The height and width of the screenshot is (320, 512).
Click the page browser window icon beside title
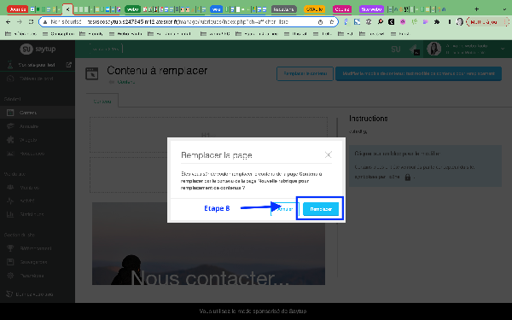92,73
